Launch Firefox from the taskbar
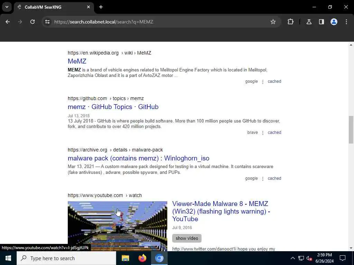This screenshot has height=265, width=354. pyautogui.click(x=142, y=258)
